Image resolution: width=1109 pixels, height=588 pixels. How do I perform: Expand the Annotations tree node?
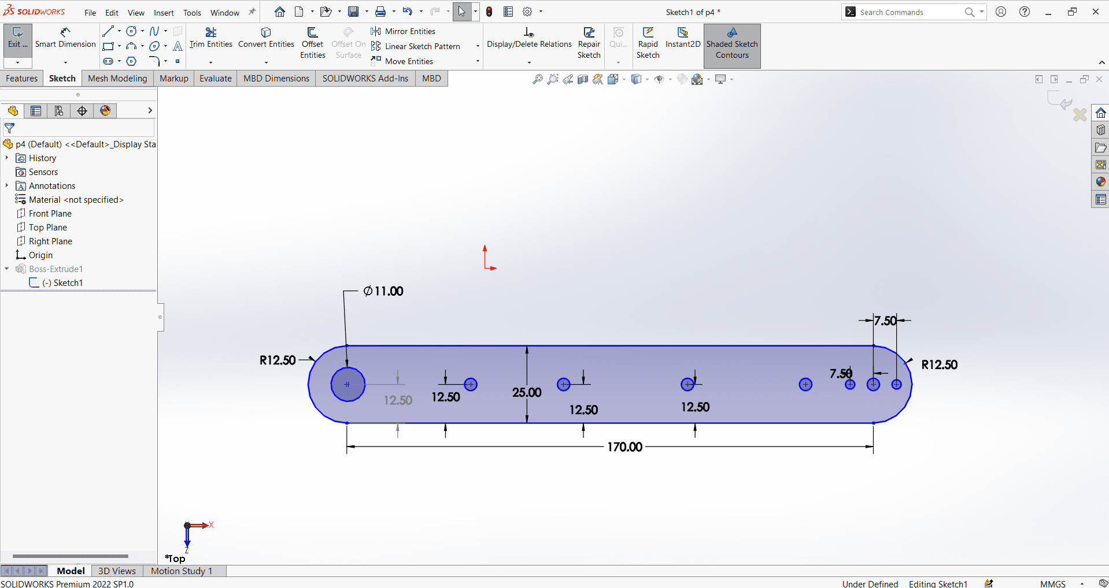7,185
